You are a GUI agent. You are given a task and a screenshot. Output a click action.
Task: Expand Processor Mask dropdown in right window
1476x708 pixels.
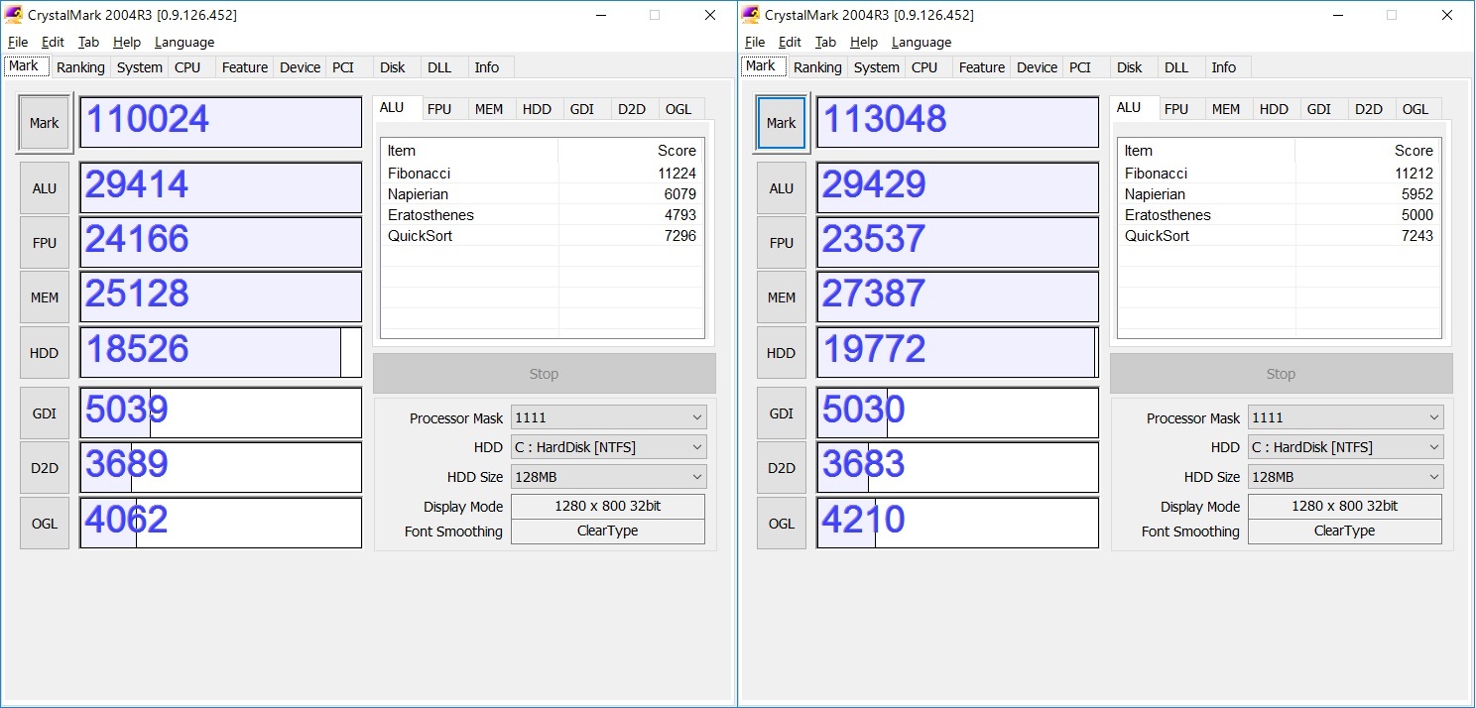click(x=1345, y=417)
